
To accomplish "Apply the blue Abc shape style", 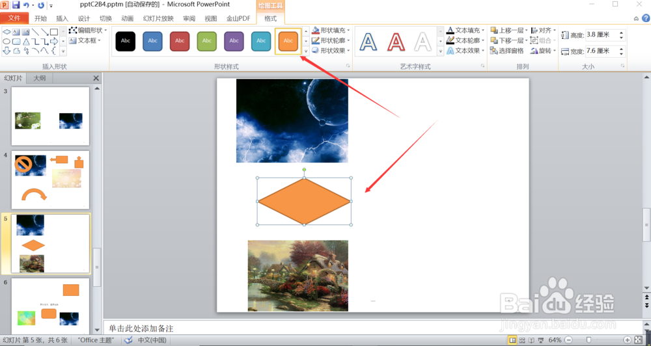I will click(152, 41).
